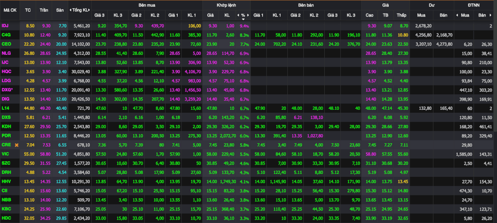
Task: Click the right arrow beside Tổng KL header
Action: tap(89, 10)
